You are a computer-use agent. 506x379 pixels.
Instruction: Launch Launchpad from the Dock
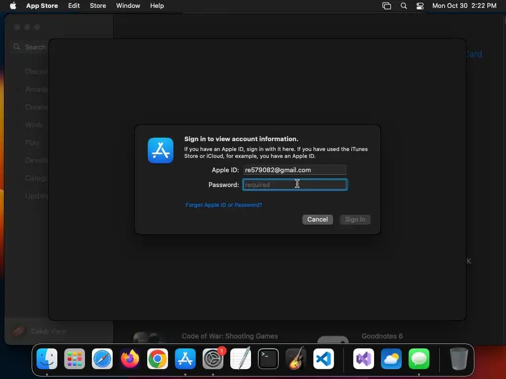point(75,359)
